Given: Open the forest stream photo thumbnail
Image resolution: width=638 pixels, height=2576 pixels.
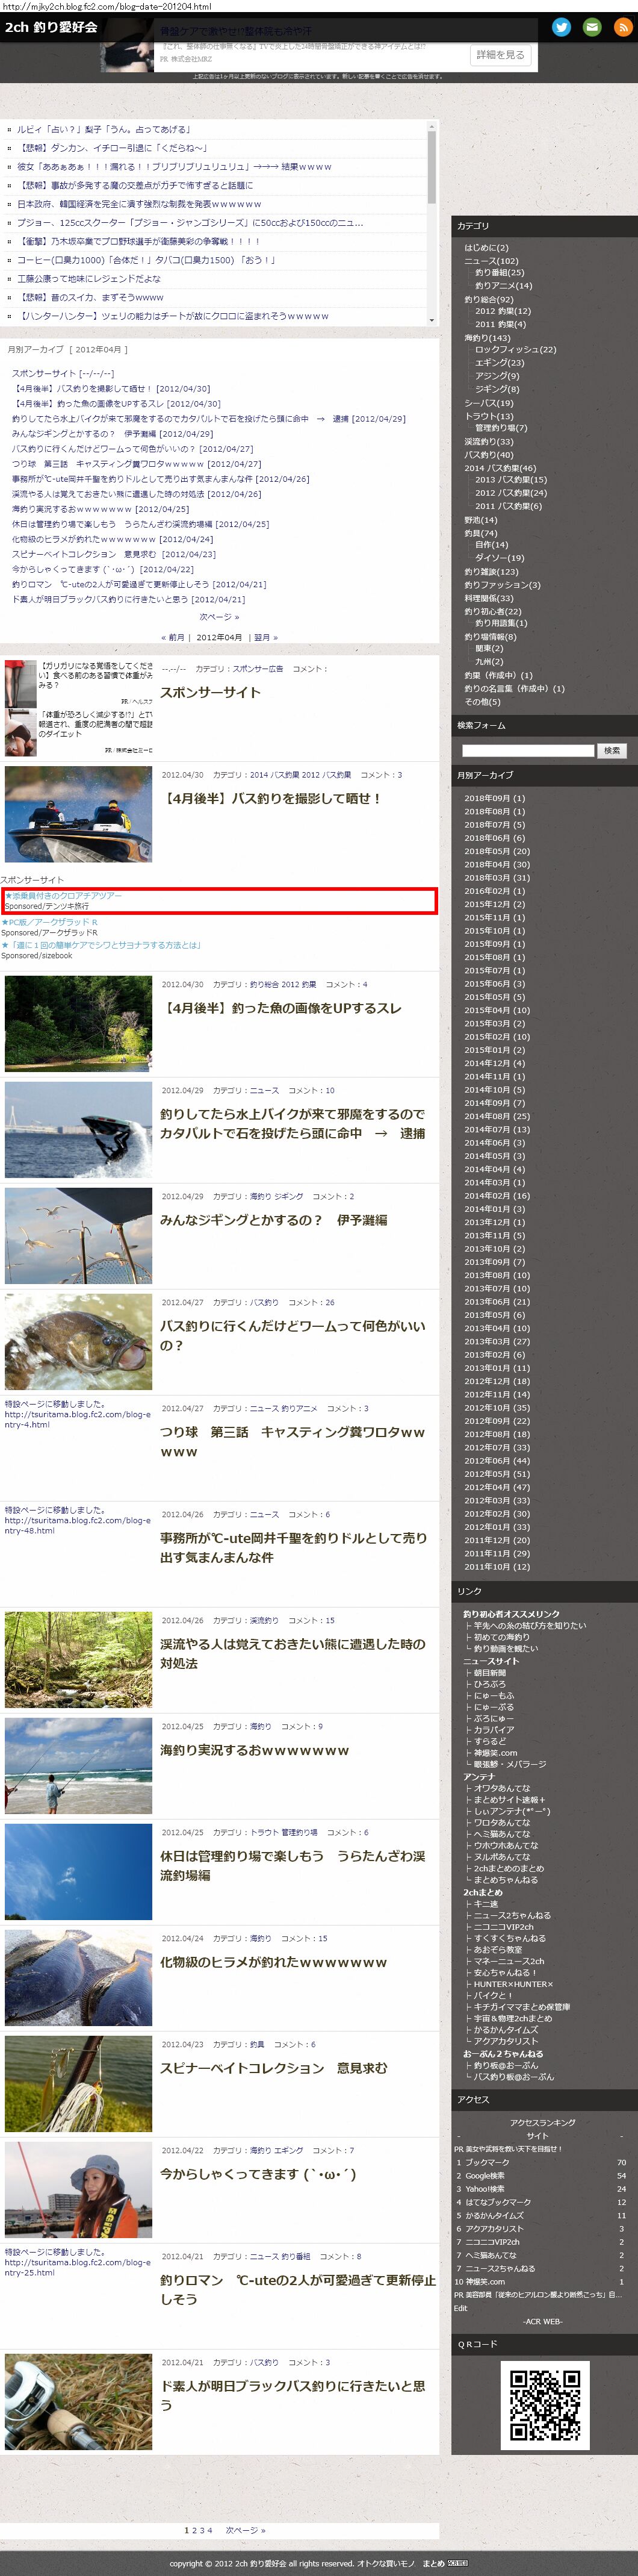Looking at the screenshot, I should click(x=78, y=1024).
